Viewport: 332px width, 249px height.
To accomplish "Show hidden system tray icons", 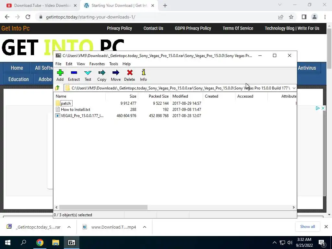I will pyautogui.click(x=274, y=243).
